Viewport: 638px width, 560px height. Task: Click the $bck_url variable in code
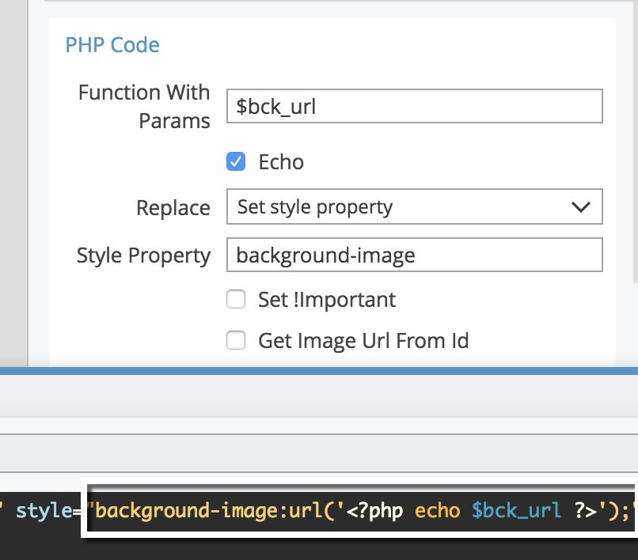(516, 510)
